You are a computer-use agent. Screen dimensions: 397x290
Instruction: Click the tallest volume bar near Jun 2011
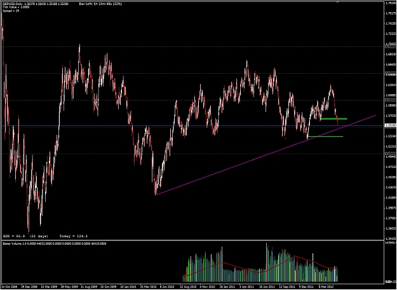[x=266, y=263]
